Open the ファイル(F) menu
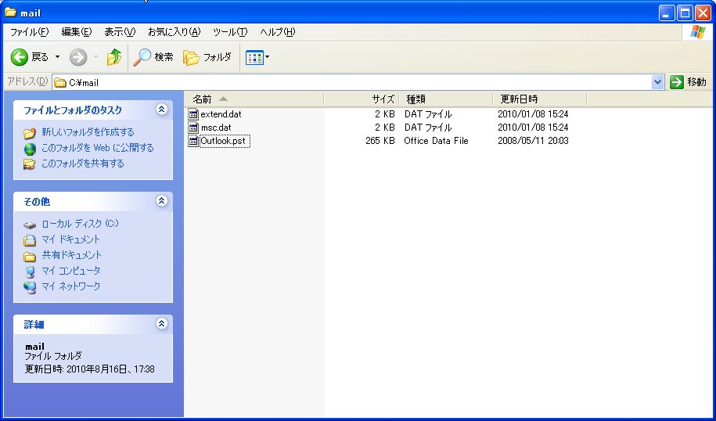 coord(29,32)
